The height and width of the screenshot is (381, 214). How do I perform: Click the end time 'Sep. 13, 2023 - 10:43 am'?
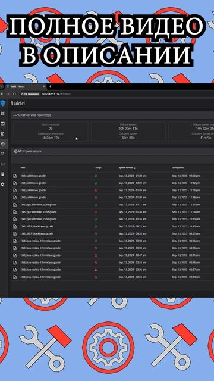186,226
